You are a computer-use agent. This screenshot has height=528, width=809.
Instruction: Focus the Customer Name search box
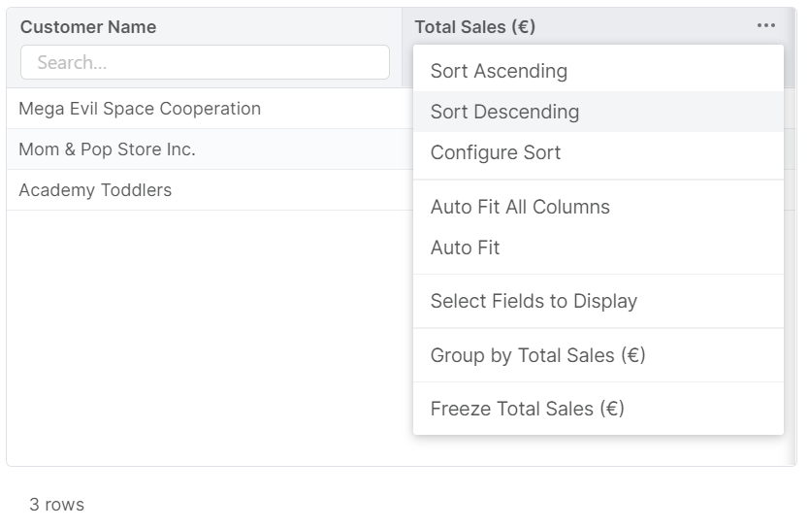(205, 62)
